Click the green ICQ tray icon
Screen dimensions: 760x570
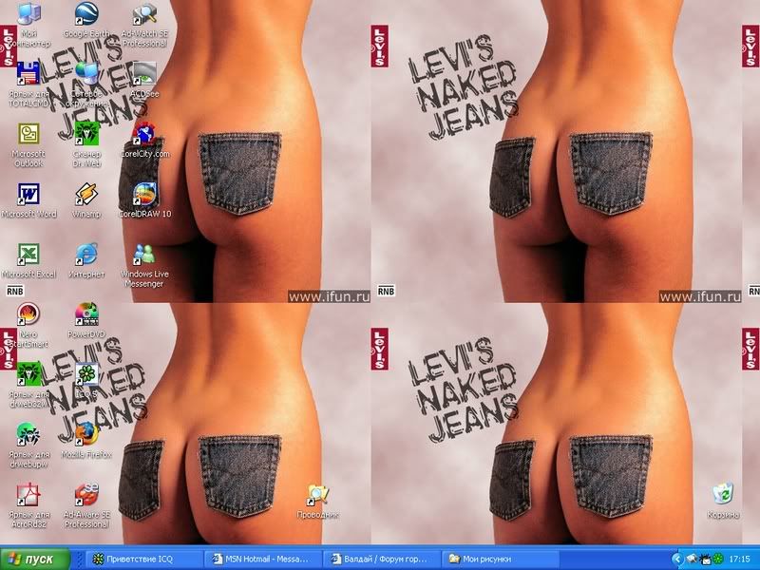[718, 559]
